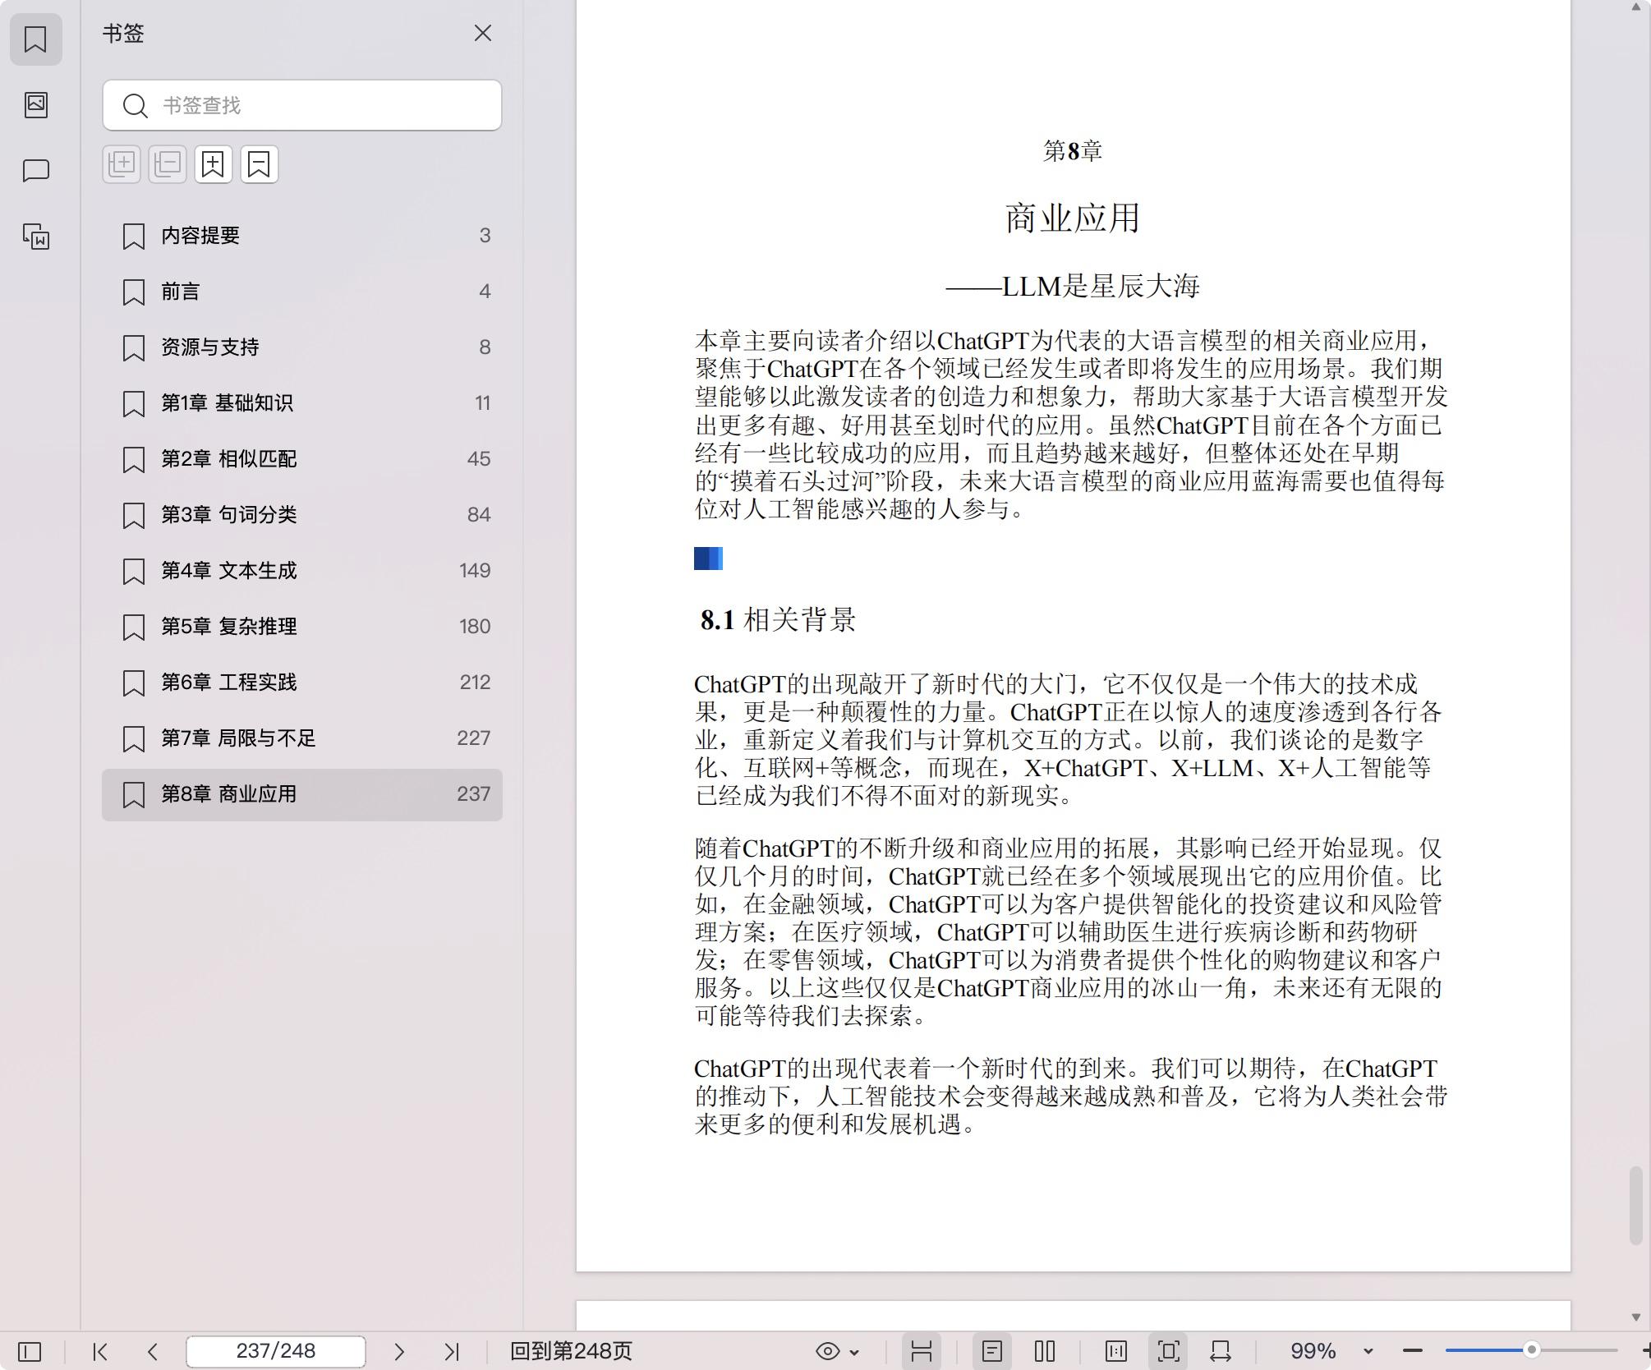The height and width of the screenshot is (1370, 1651).
Task: Click page number 212 in bookmark list
Action: click(x=475, y=683)
